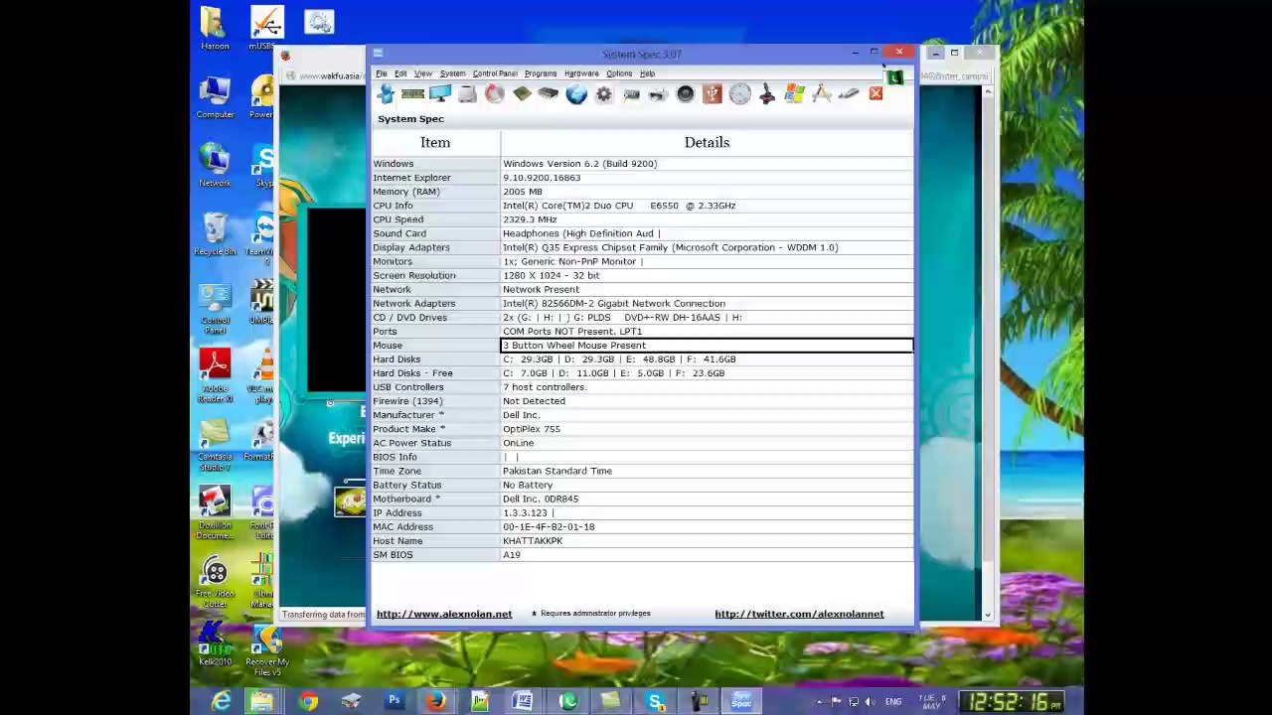Image resolution: width=1272 pixels, height=715 pixels.
Task: Click the ENG language indicator in tray
Action: 893,702
